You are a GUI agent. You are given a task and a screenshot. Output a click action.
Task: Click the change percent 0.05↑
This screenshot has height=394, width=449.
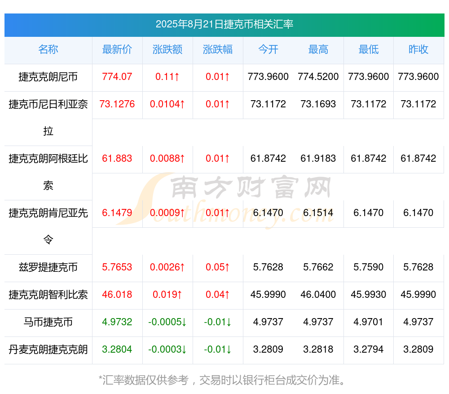coord(218,267)
